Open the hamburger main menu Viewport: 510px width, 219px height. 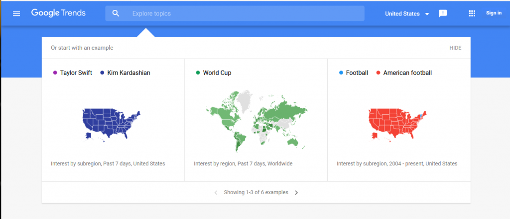point(16,13)
